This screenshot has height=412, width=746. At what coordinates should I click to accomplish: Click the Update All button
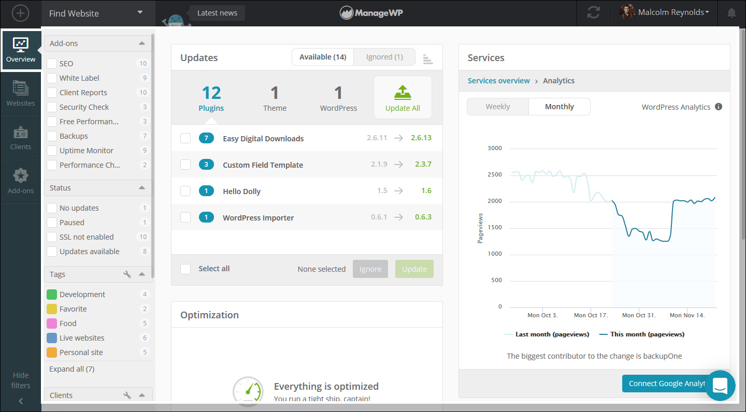pyautogui.click(x=403, y=97)
